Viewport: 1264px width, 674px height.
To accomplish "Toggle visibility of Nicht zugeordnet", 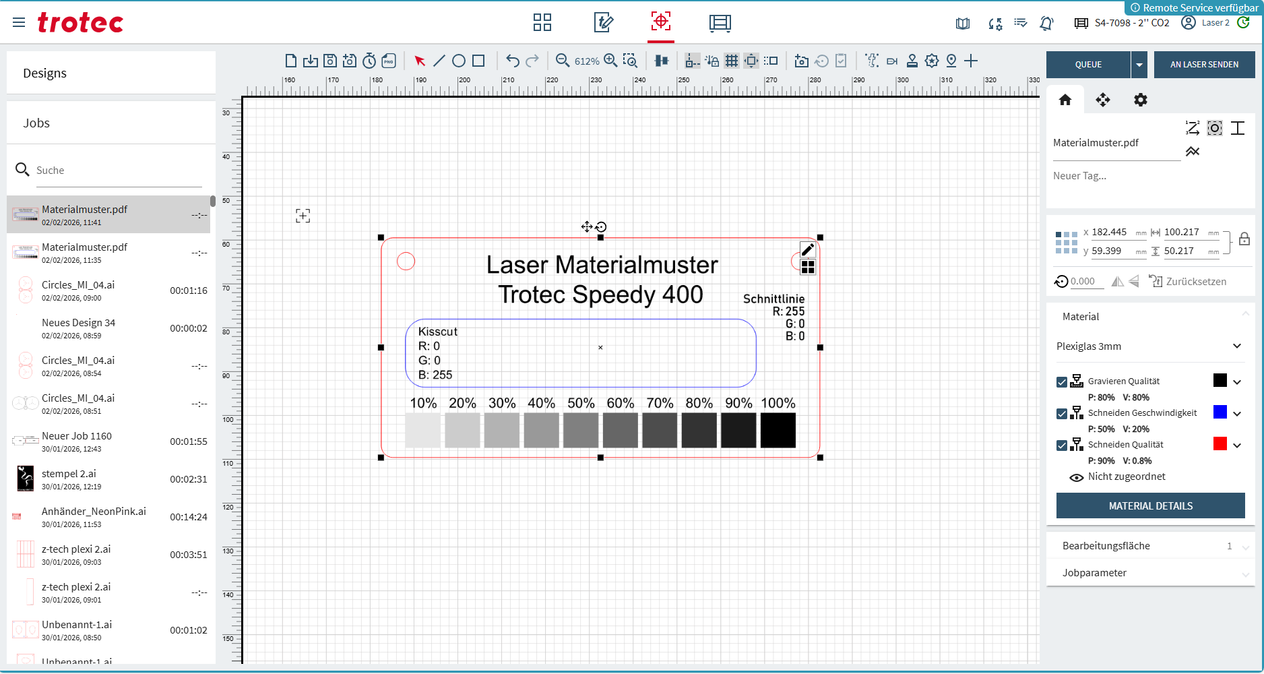I will [1077, 477].
